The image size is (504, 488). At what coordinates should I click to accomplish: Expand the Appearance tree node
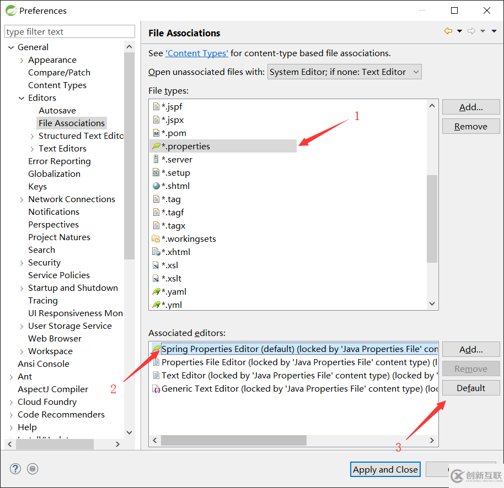point(22,61)
